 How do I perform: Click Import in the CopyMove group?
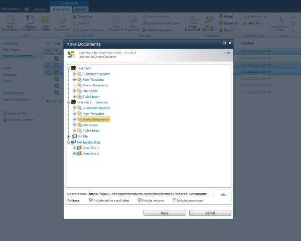[x=226, y=30]
